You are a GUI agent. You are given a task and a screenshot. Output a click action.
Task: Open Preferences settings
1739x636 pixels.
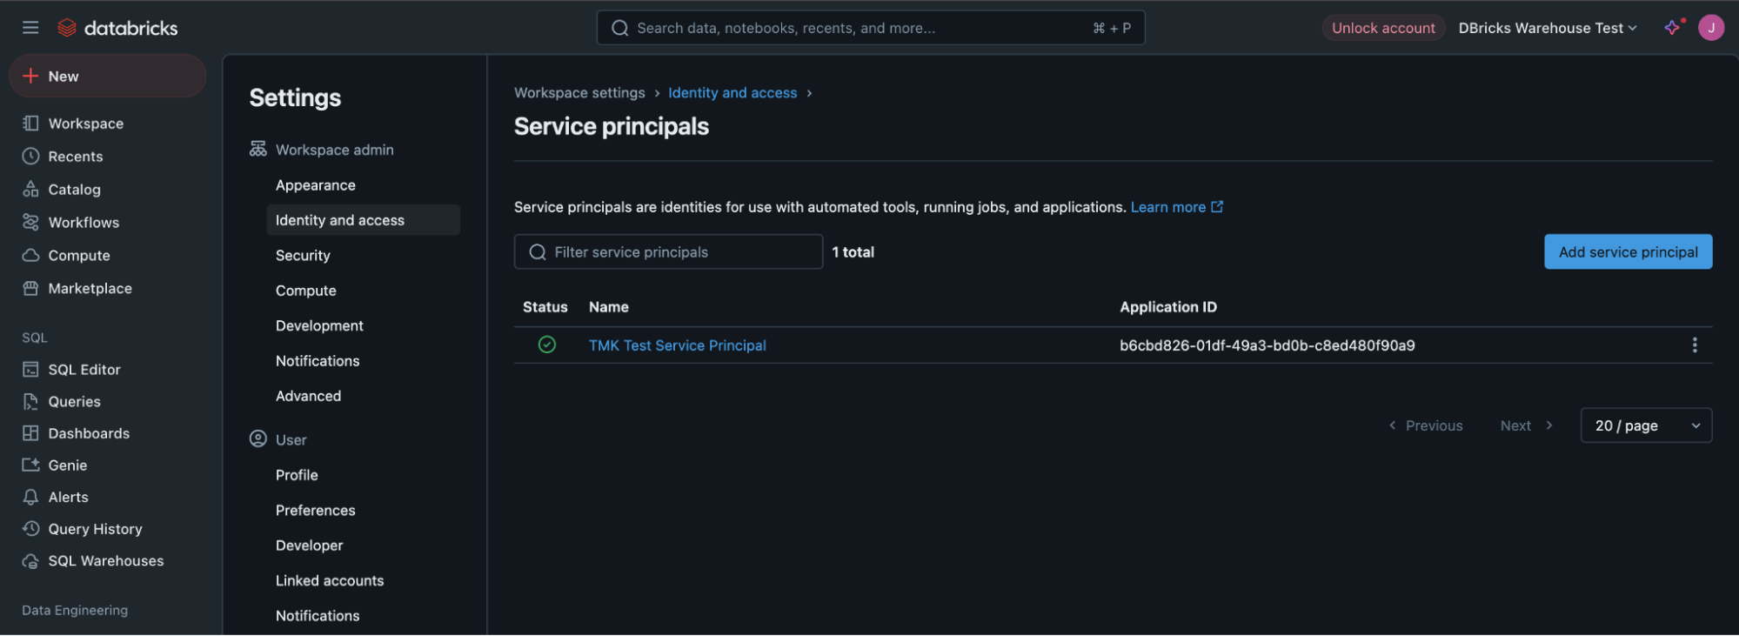point(315,511)
